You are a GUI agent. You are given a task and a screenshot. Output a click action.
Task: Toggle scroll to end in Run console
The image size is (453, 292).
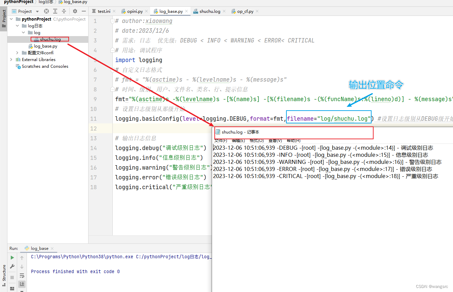click(x=22, y=284)
